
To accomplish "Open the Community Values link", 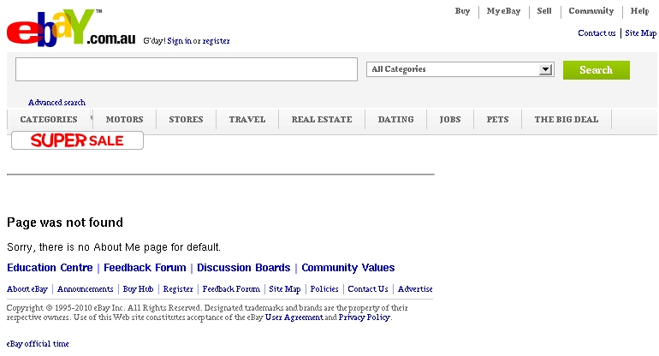I will coord(348,268).
